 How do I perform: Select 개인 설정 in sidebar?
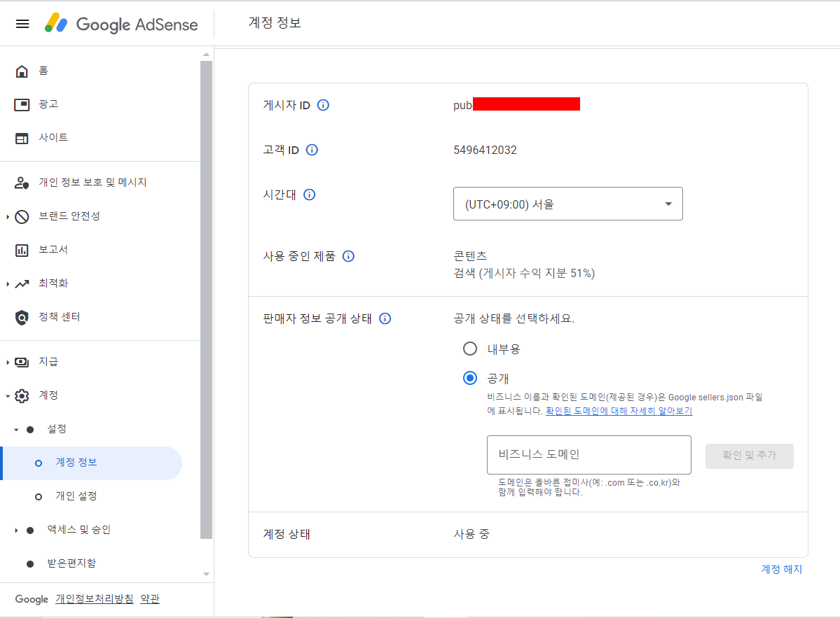click(76, 496)
